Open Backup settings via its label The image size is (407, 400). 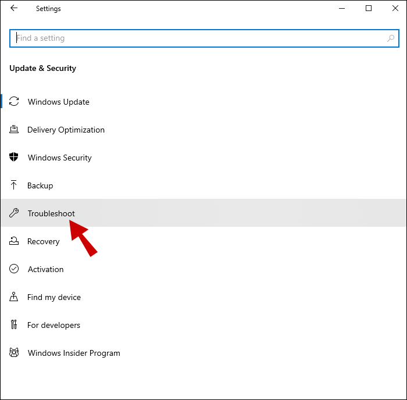(x=40, y=185)
